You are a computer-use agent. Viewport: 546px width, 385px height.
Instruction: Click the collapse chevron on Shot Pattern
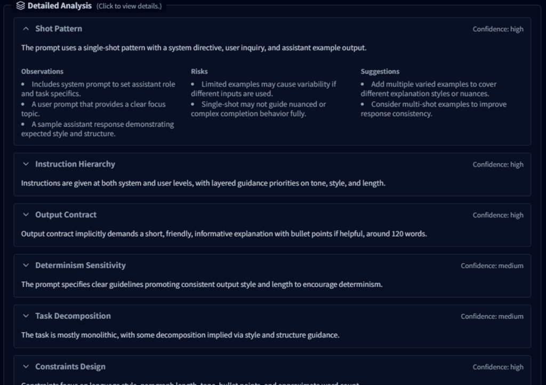(x=26, y=29)
